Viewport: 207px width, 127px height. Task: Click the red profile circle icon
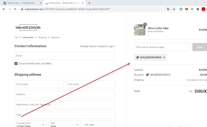(203, 9)
